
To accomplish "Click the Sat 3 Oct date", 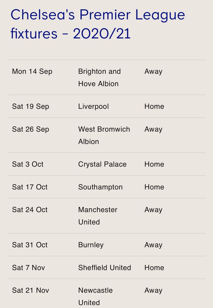I will tap(28, 164).
